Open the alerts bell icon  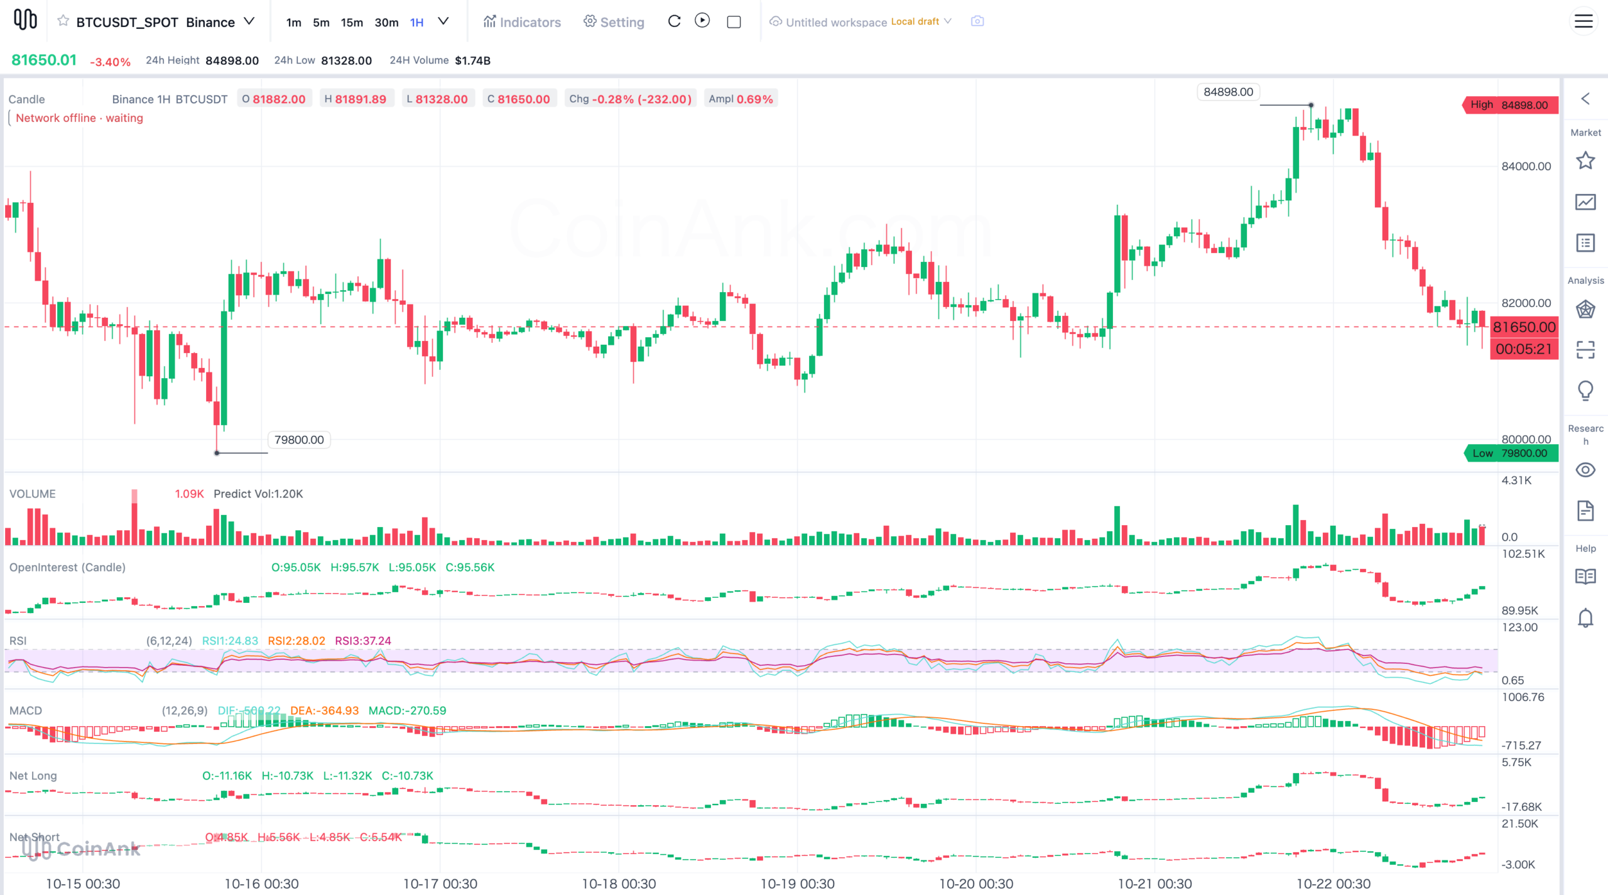(1585, 618)
